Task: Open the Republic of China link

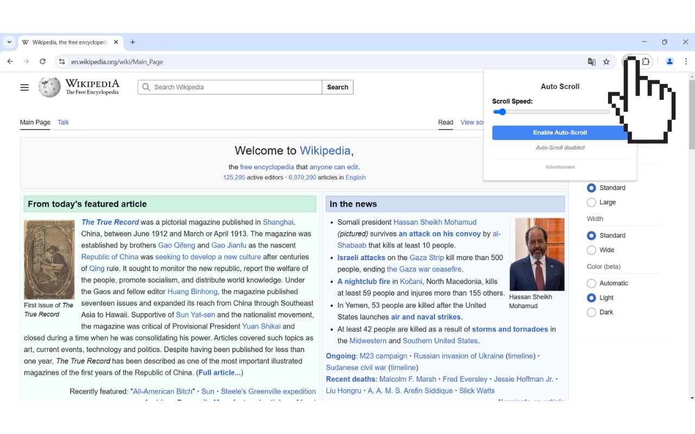Action: [x=110, y=257]
